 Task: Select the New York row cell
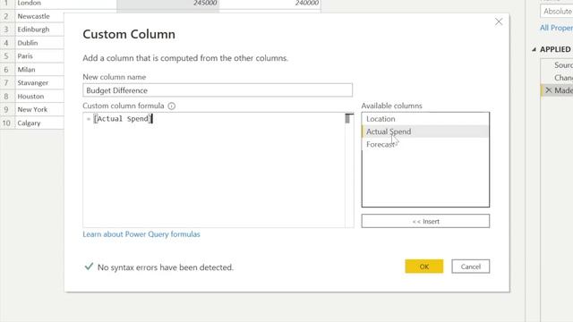click(38, 109)
